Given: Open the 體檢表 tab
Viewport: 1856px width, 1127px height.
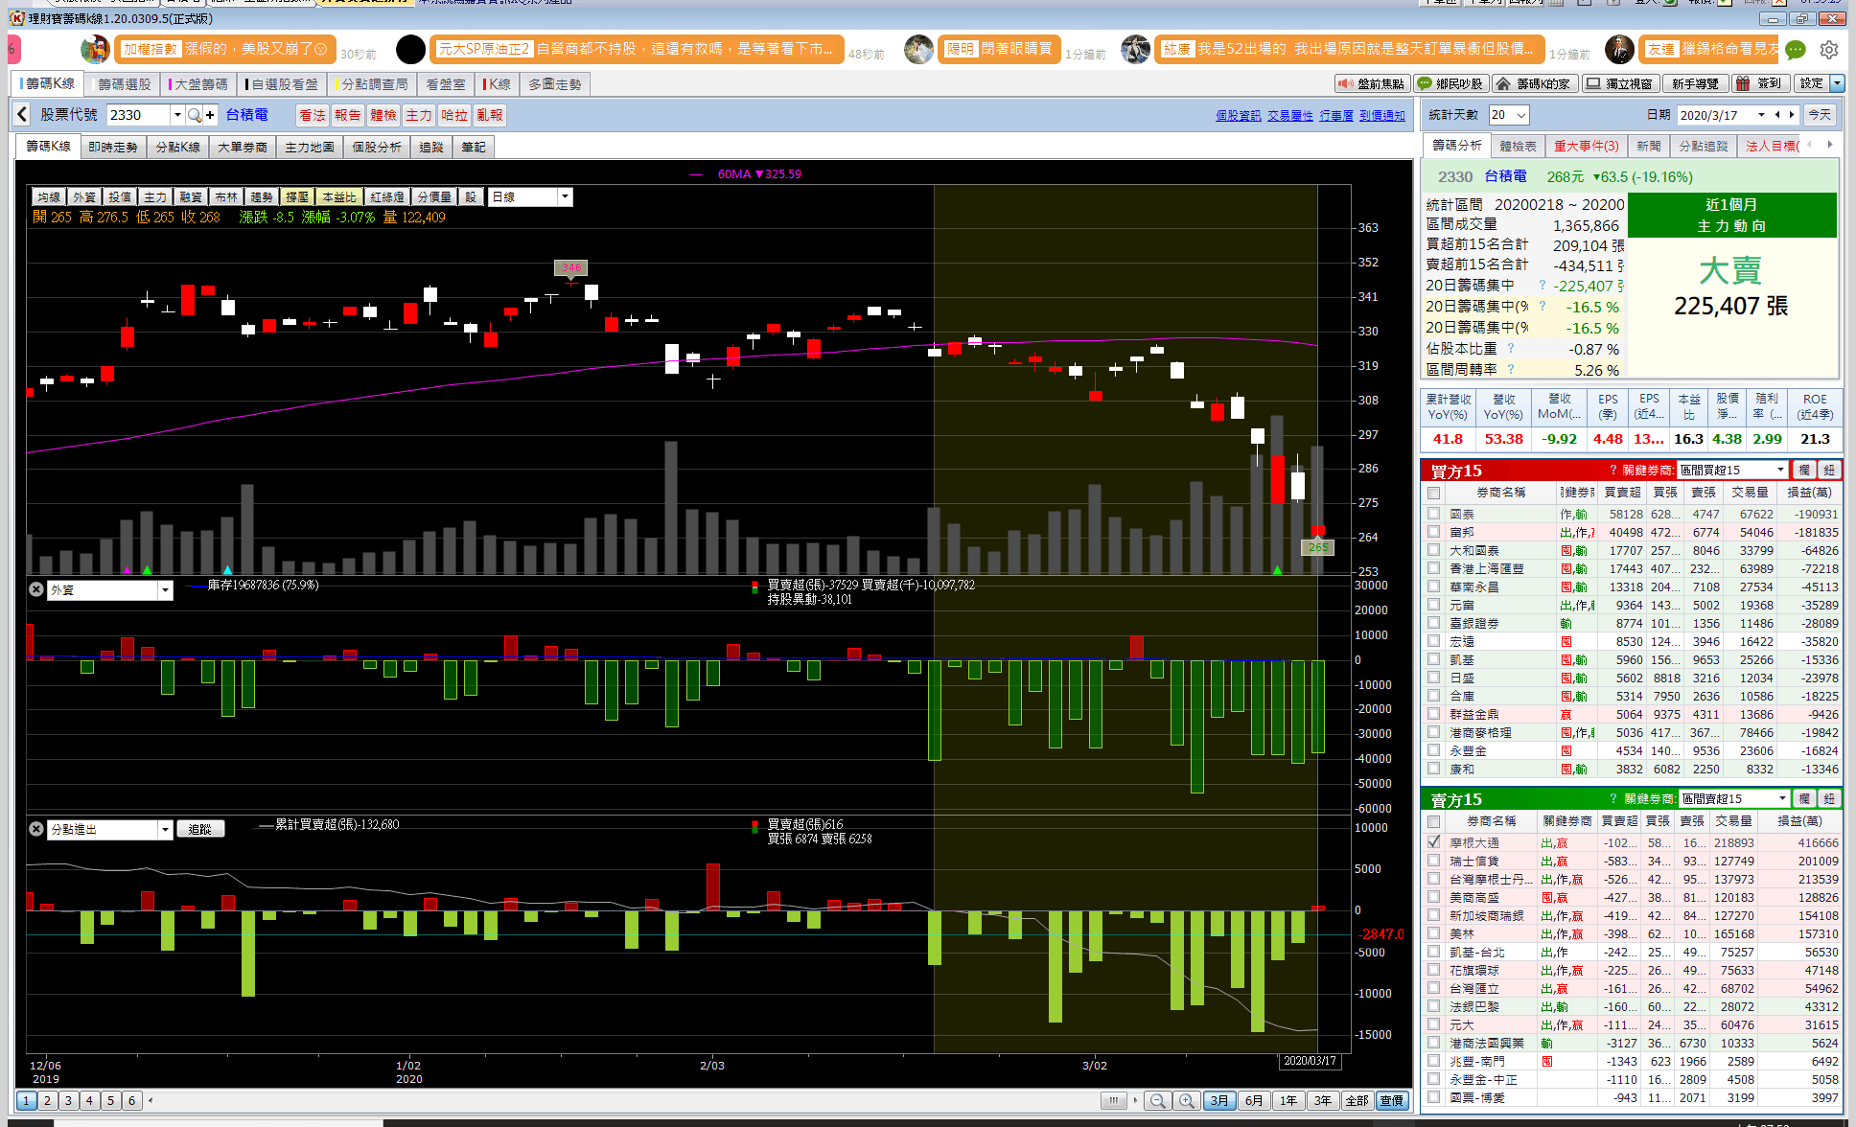Looking at the screenshot, I should pyautogui.click(x=1518, y=146).
